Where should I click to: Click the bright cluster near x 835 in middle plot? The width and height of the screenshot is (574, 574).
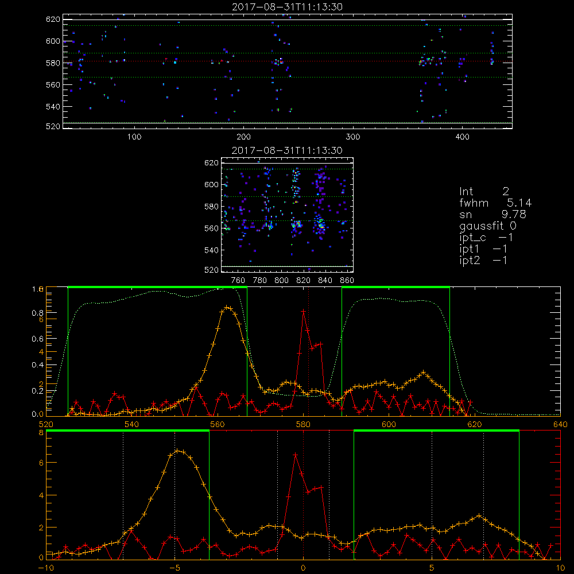click(320, 225)
